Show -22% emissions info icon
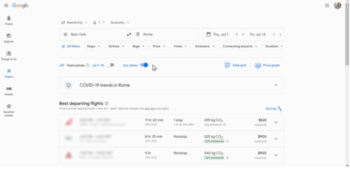This screenshot has height=172, width=350. (228, 141)
